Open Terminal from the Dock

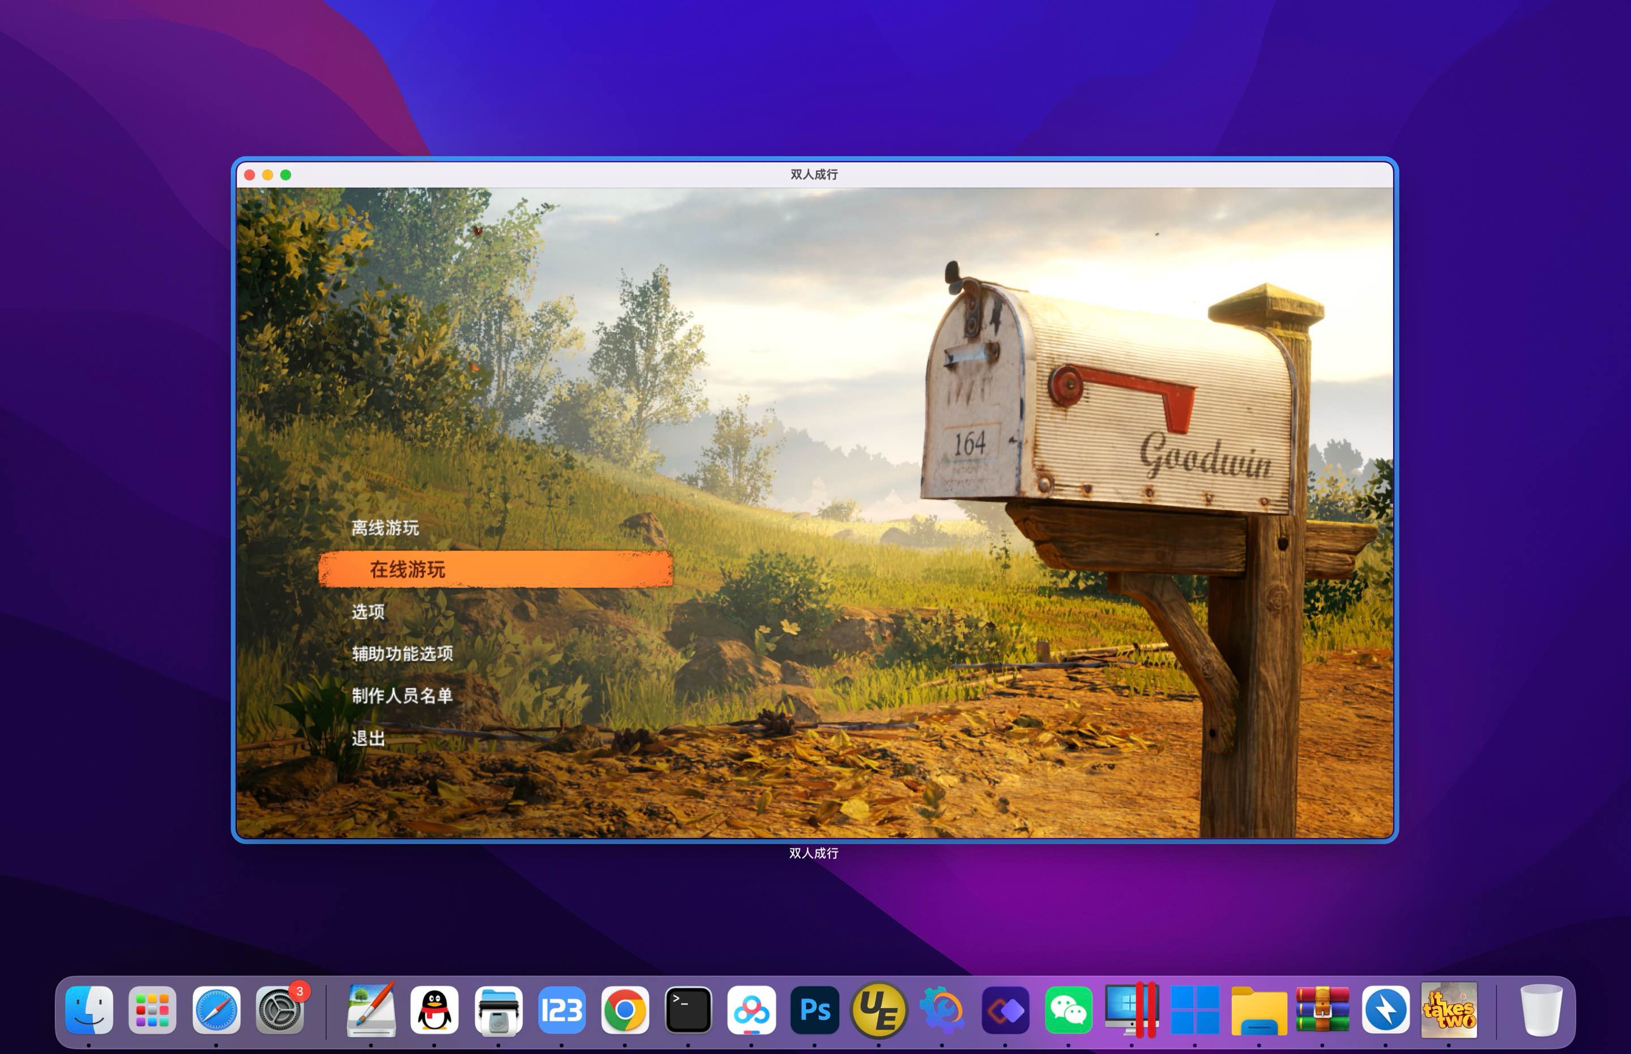(688, 1009)
